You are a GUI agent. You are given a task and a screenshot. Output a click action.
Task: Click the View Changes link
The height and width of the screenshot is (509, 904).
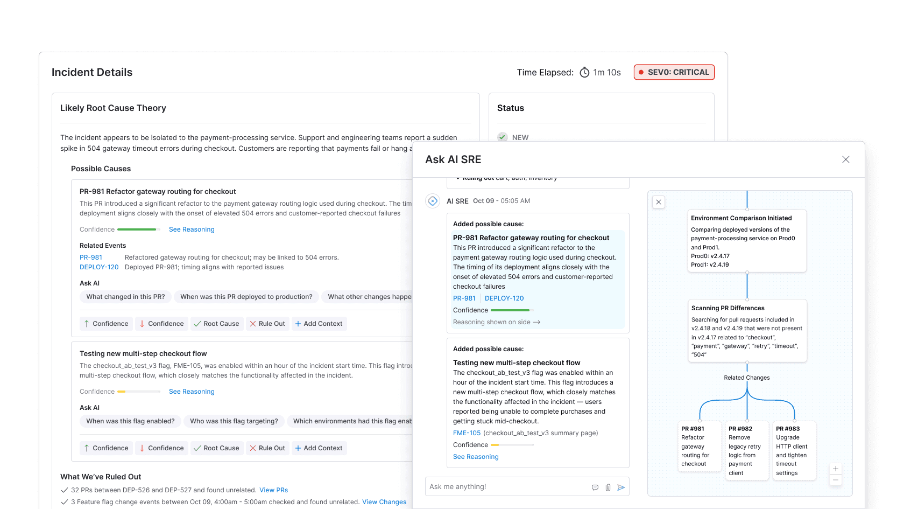[384, 502]
